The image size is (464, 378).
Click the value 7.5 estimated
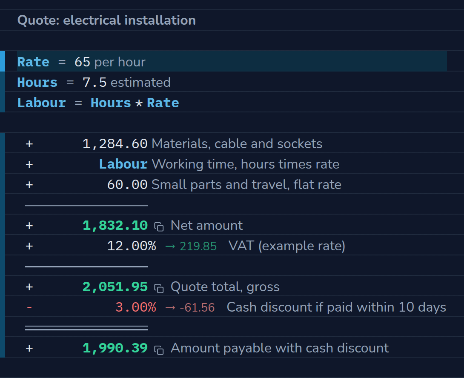point(126,82)
